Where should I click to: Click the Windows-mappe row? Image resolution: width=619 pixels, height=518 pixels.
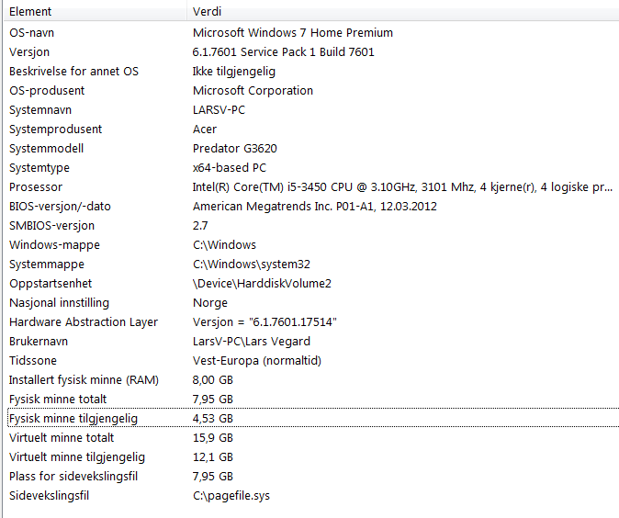click(x=54, y=245)
